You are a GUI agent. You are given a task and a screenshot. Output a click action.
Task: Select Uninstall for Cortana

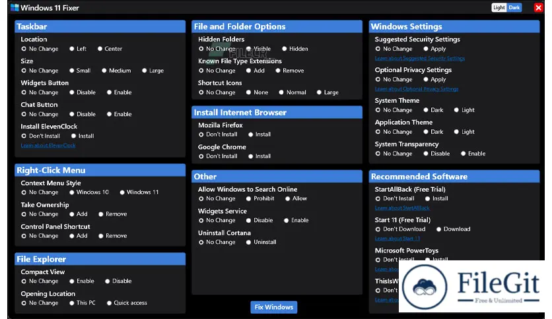[261, 242]
